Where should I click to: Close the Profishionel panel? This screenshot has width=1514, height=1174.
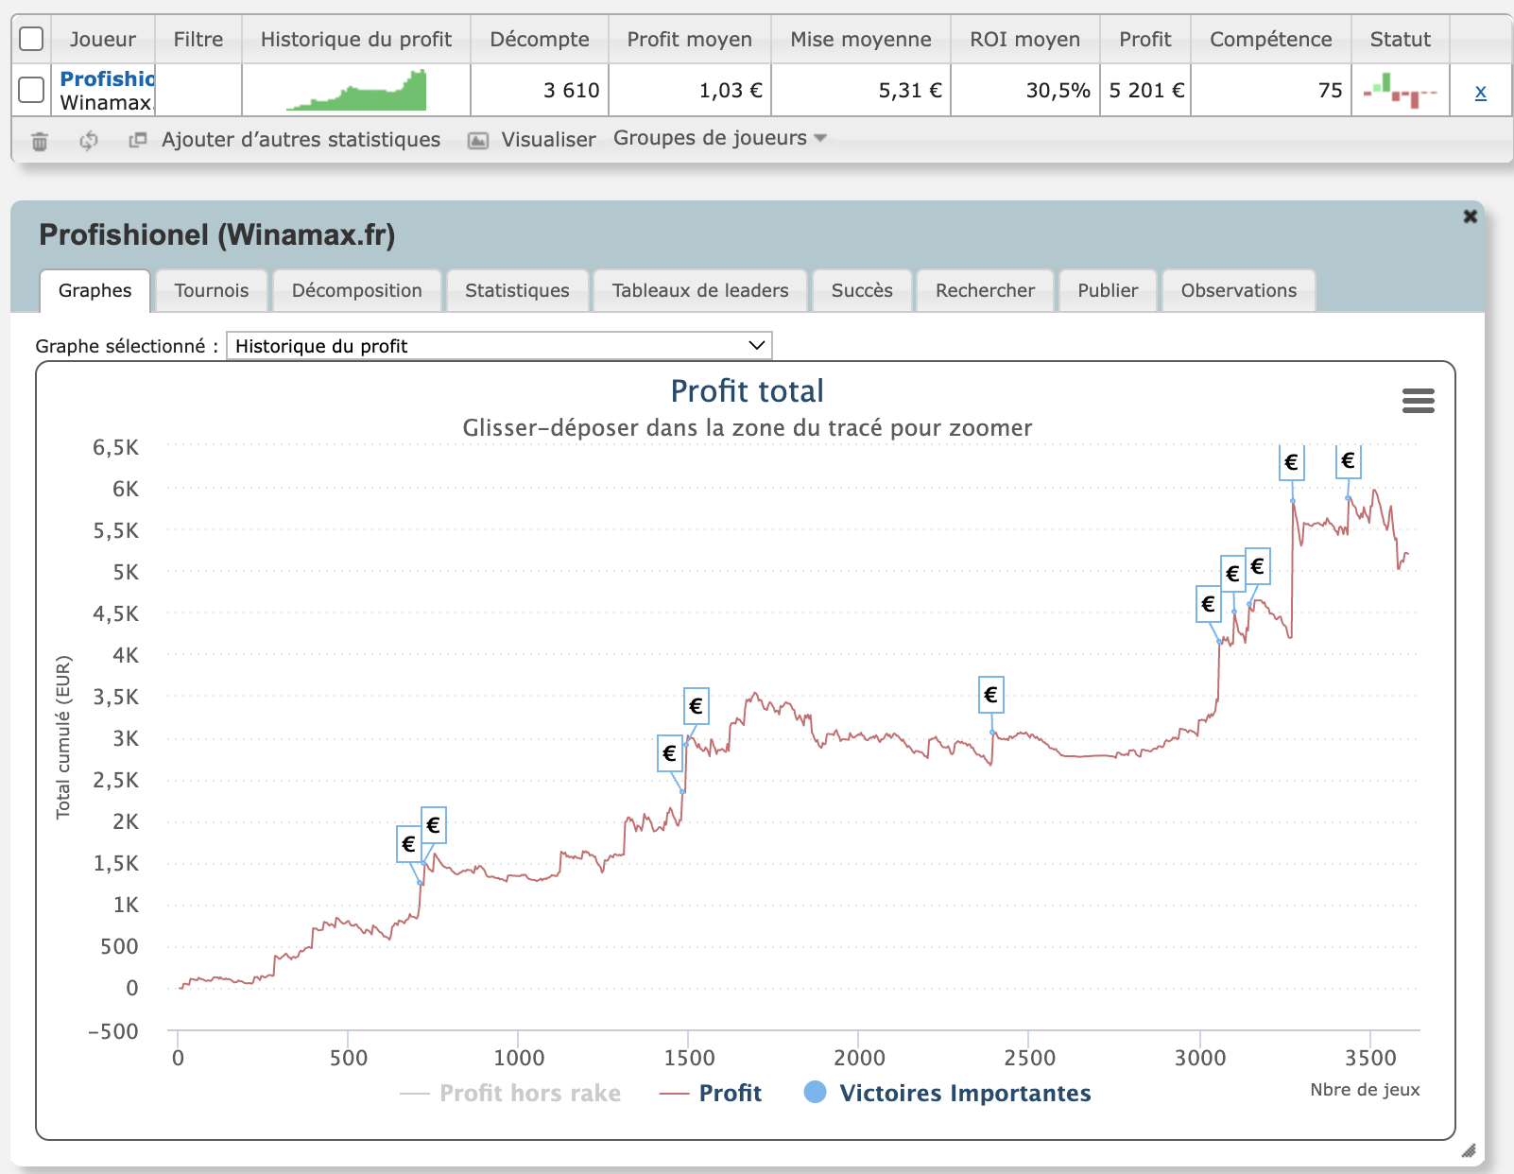coord(1470,216)
